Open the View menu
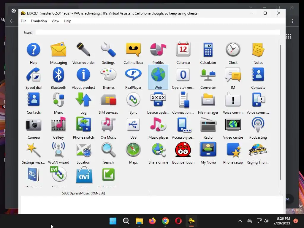304x228 pixels. (55, 21)
